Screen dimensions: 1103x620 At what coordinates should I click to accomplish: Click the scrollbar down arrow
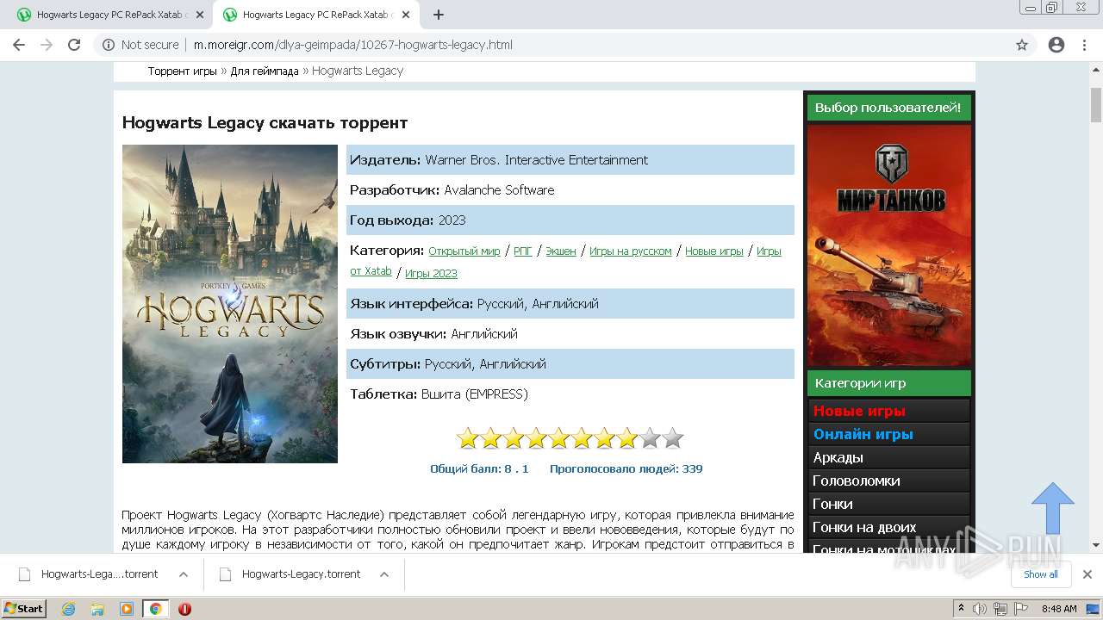[1096, 545]
